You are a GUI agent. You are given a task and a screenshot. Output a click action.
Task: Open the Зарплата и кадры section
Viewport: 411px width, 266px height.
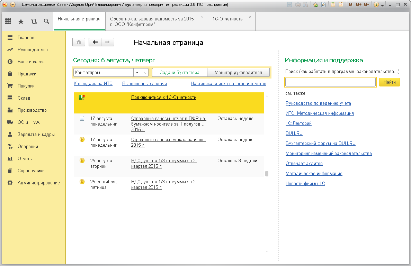[36, 134]
